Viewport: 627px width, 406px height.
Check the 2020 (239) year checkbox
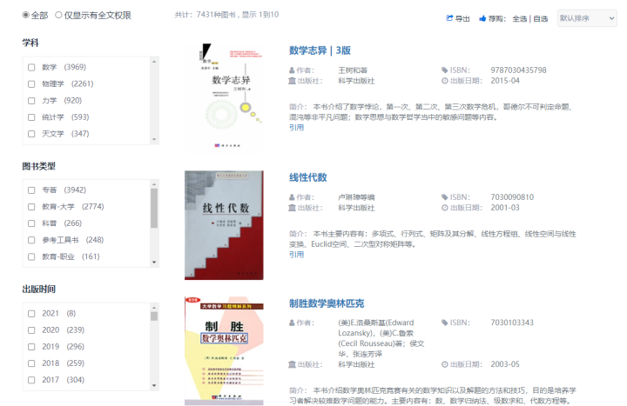31,330
